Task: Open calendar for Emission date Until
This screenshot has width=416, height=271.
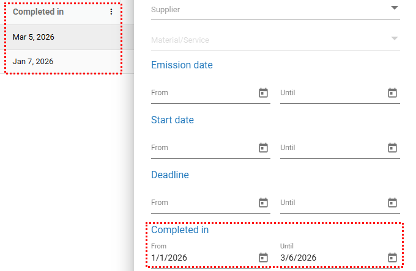Action: (x=392, y=93)
